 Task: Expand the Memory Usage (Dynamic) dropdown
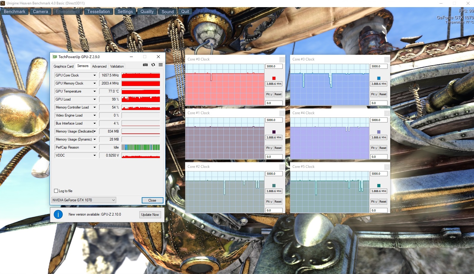(95, 139)
